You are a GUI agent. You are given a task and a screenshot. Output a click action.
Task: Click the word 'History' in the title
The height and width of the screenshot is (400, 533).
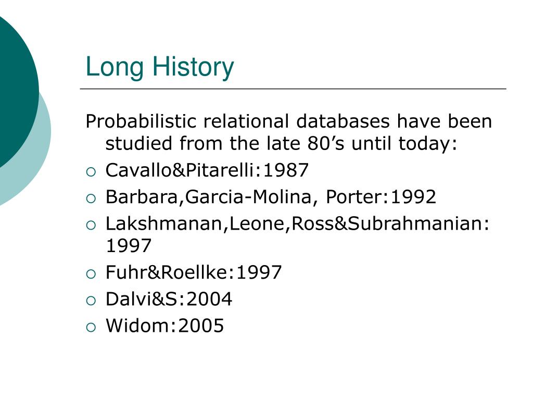pyautogui.click(x=193, y=67)
